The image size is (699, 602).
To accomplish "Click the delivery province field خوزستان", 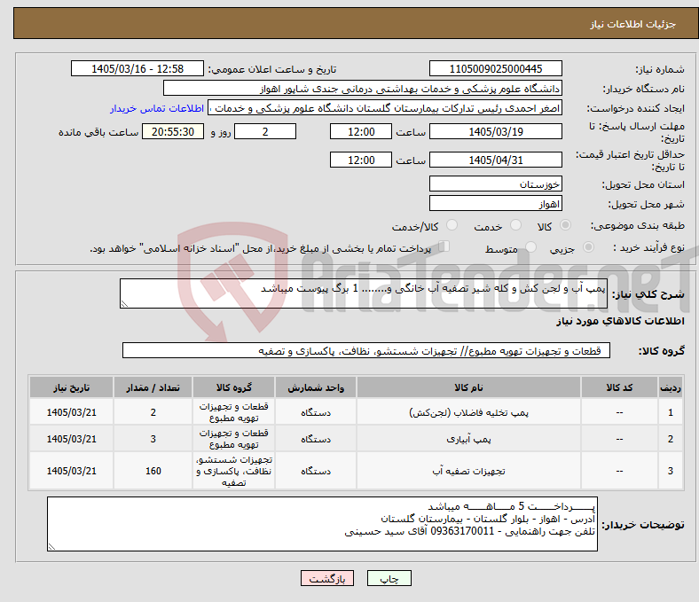I will point(495,184).
